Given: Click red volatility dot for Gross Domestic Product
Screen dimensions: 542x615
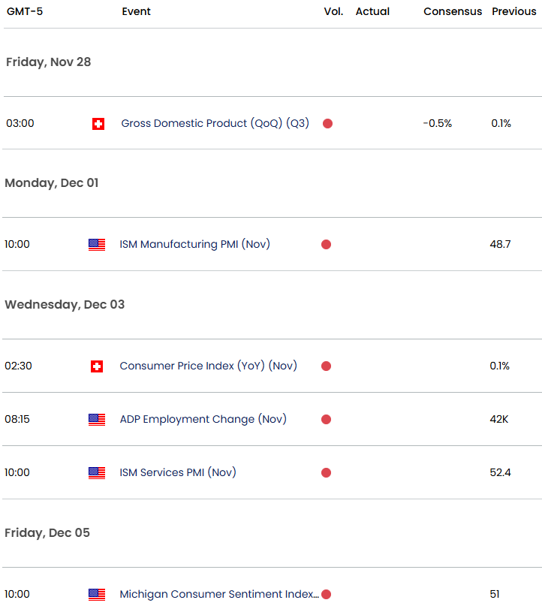Looking at the screenshot, I should pos(327,124).
